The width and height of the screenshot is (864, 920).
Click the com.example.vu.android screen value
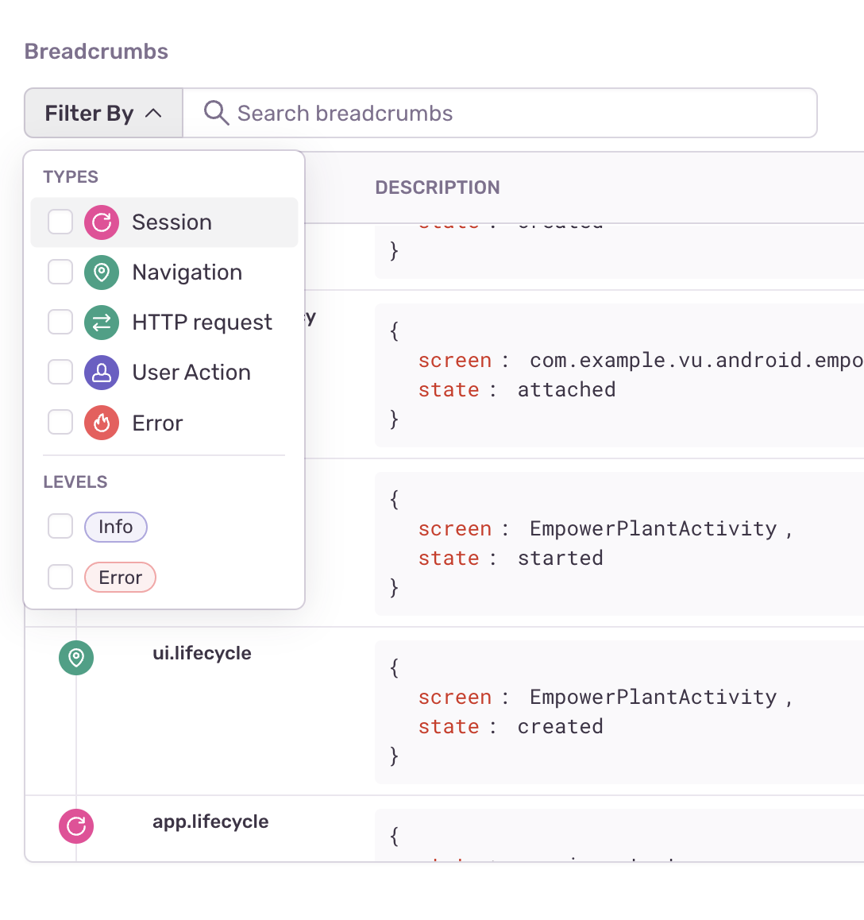point(696,360)
